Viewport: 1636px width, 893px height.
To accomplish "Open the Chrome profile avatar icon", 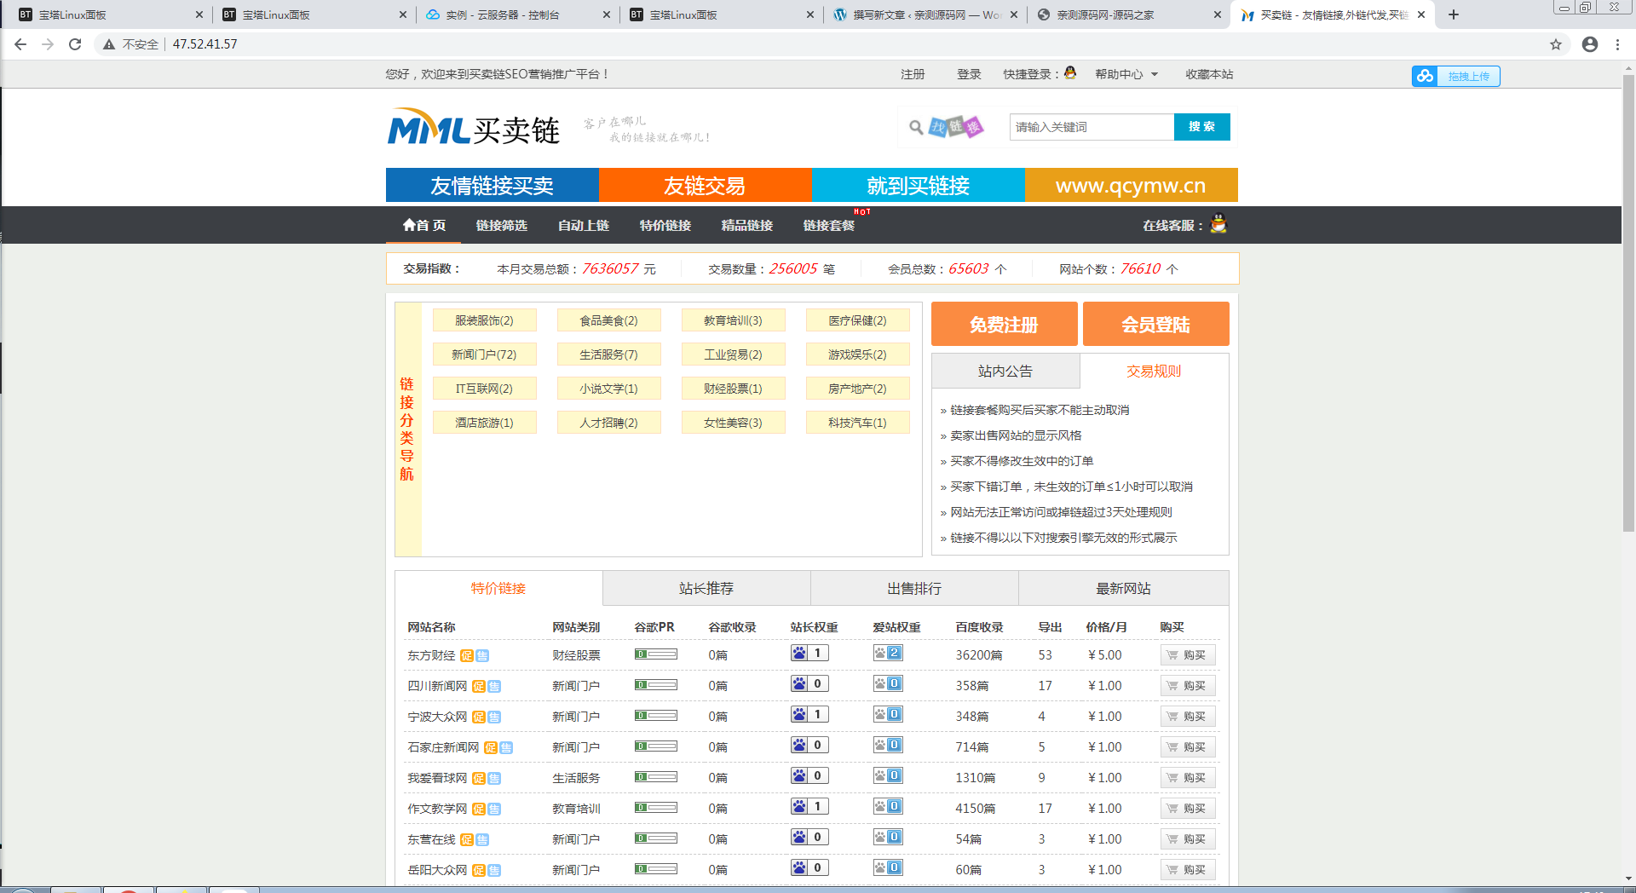I will pos(1590,44).
